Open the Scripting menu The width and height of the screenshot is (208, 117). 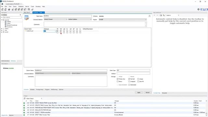click(x=38, y=6)
